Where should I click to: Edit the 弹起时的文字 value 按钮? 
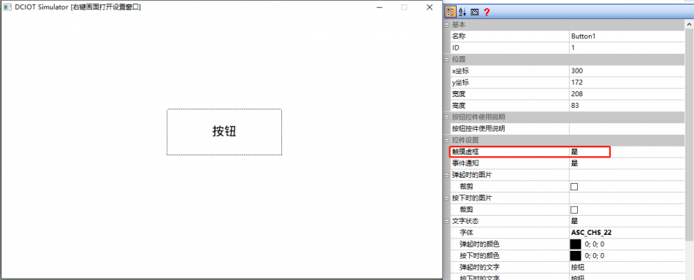tap(628, 267)
